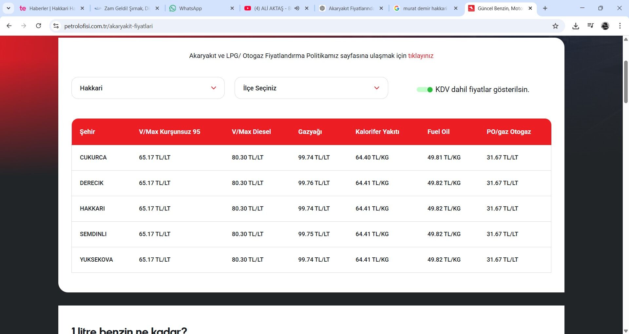Screen dimensions: 629x334
Task: Click the page vertical scrollbar thumb
Action: [626, 82]
